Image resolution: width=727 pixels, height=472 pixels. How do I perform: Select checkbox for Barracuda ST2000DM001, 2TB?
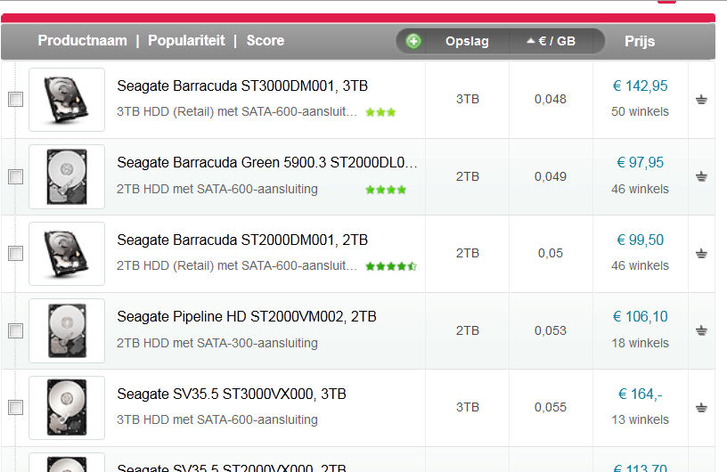click(x=16, y=253)
